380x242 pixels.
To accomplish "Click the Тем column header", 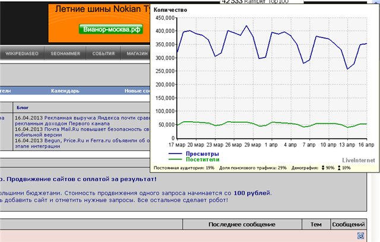I will pos(316,224).
